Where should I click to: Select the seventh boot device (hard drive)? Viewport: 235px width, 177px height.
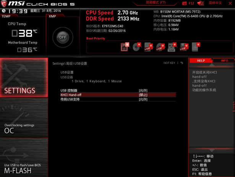(x=196, y=47)
